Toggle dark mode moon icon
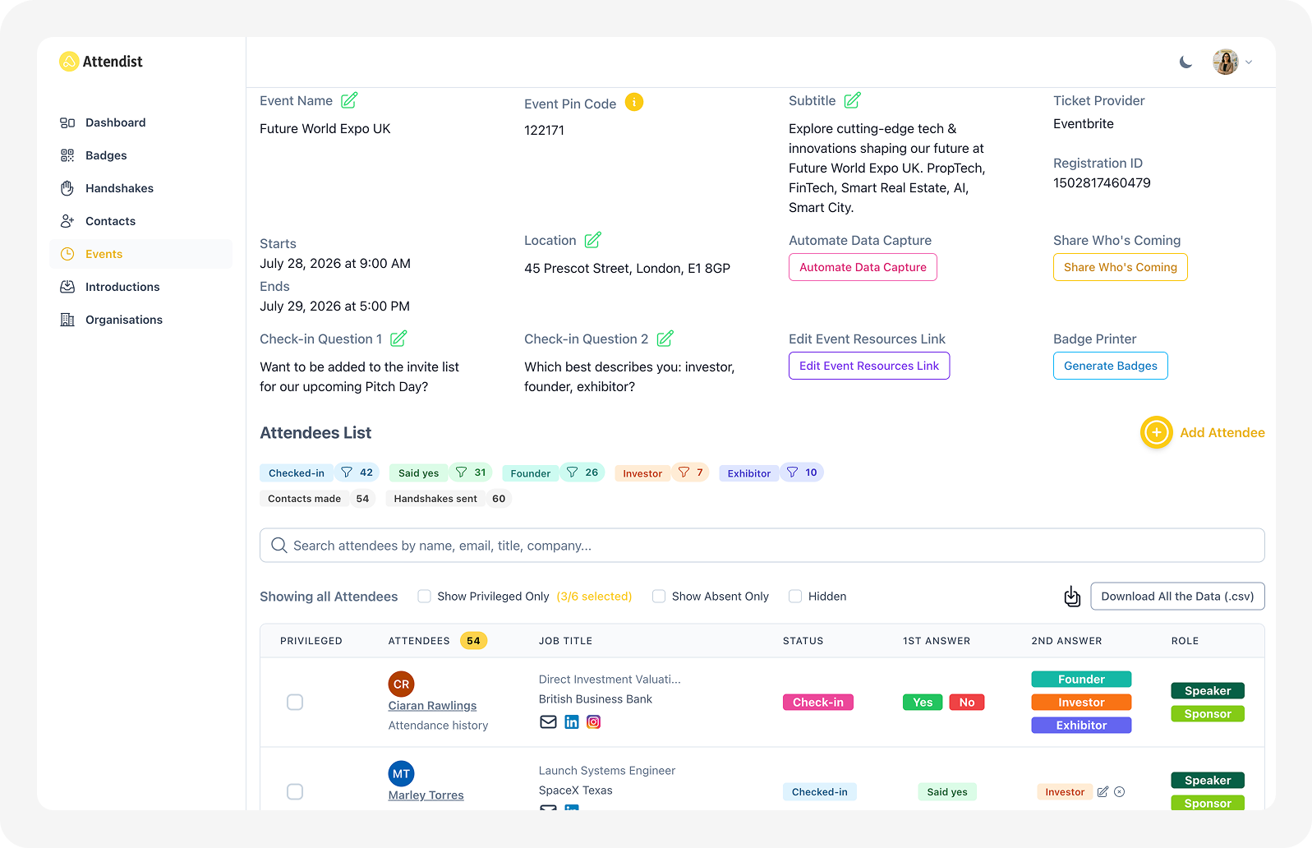 (x=1185, y=62)
